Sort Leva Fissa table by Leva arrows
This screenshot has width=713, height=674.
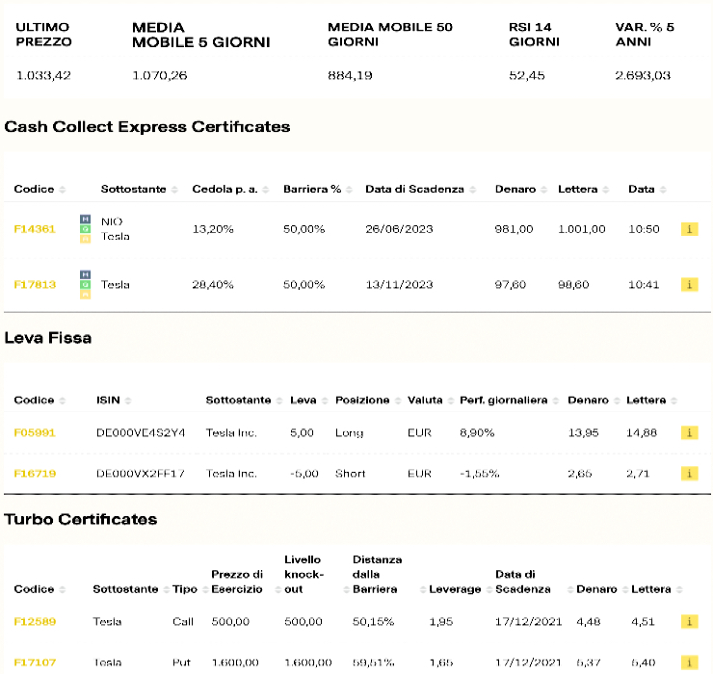(325, 401)
